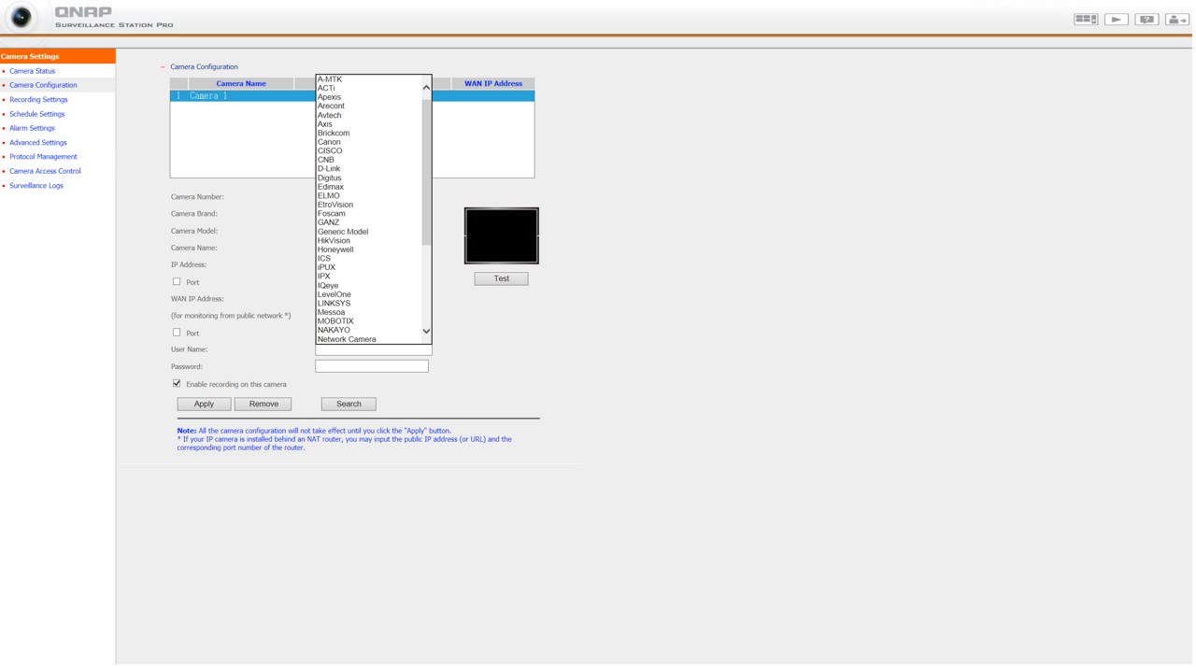Image resolution: width=1196 pixels, height=668 pixels.
Task: Open Alarm Settings
Action: tap(32, 128)
